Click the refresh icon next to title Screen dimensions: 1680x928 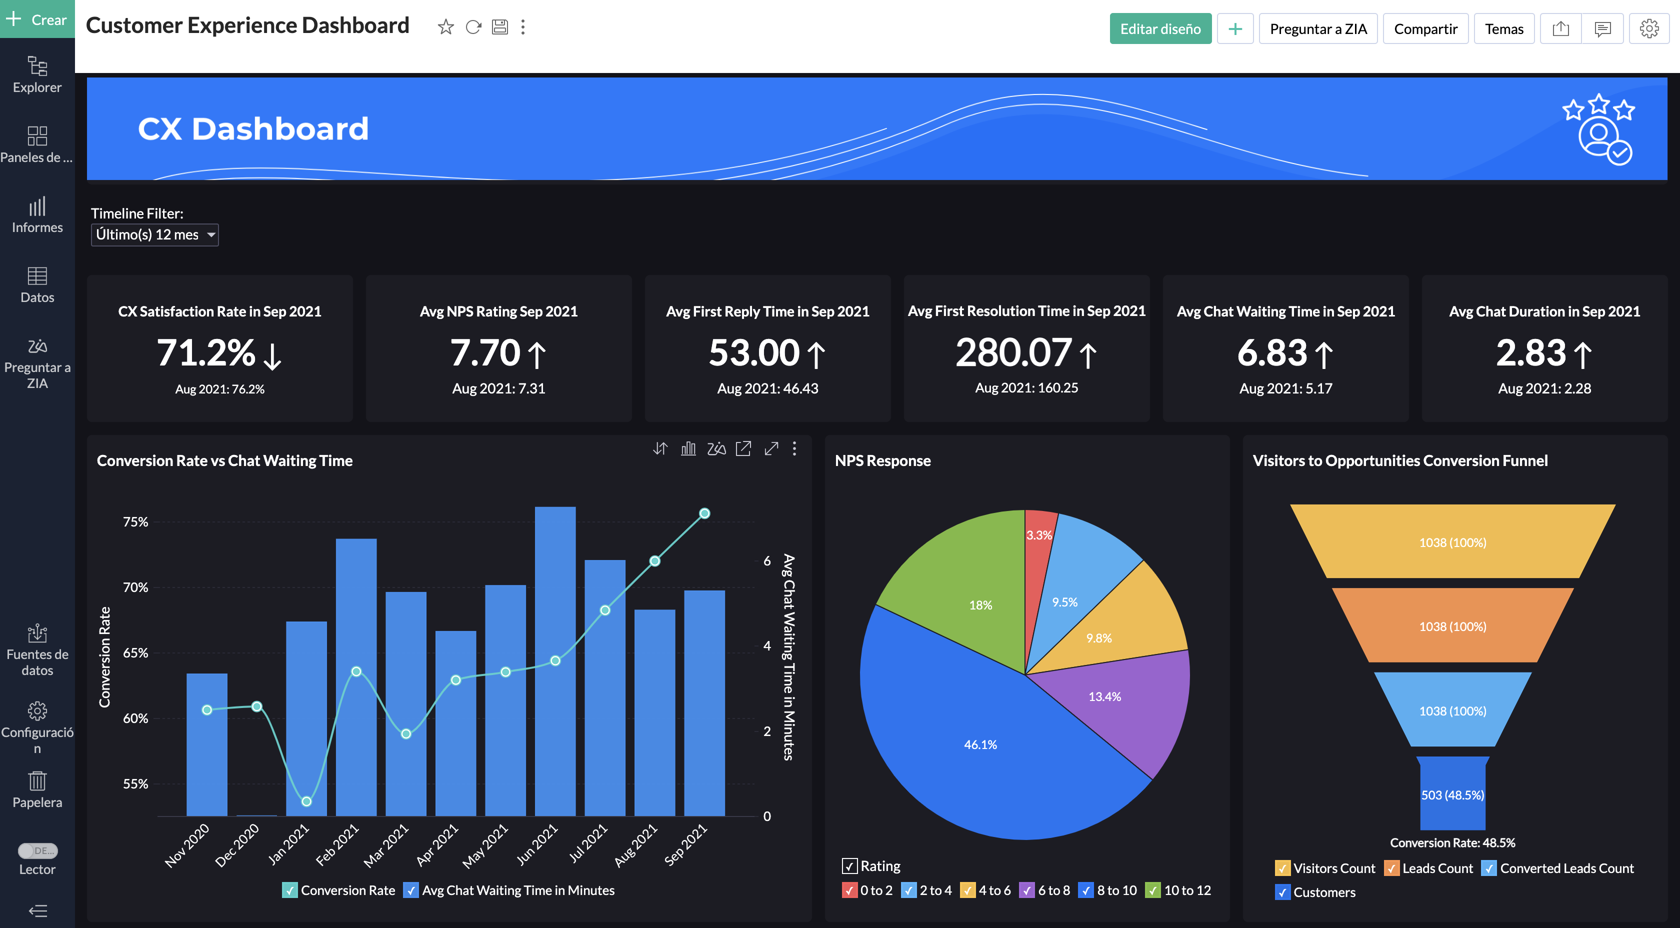click(473, 26)
